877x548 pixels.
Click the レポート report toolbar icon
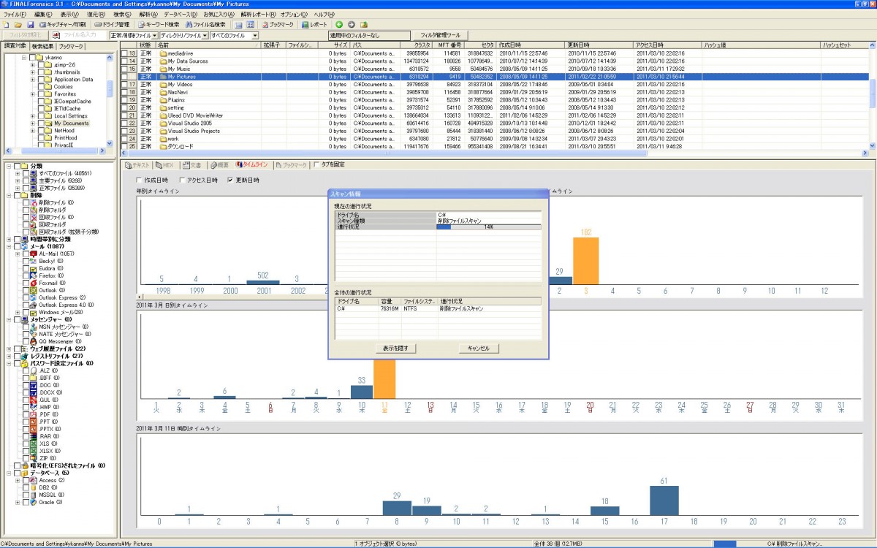[x=315, y=25]
